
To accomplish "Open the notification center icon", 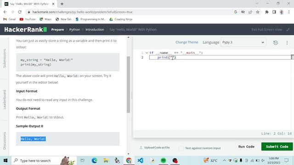I will (x=286, y=160).
